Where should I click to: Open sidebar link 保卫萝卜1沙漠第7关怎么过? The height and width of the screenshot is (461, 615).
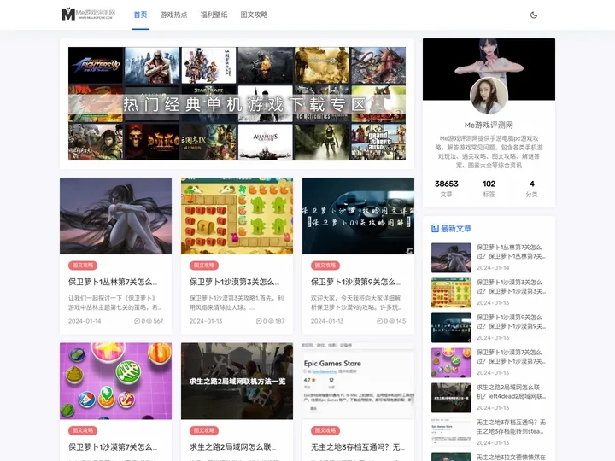[x=511, y=357]
